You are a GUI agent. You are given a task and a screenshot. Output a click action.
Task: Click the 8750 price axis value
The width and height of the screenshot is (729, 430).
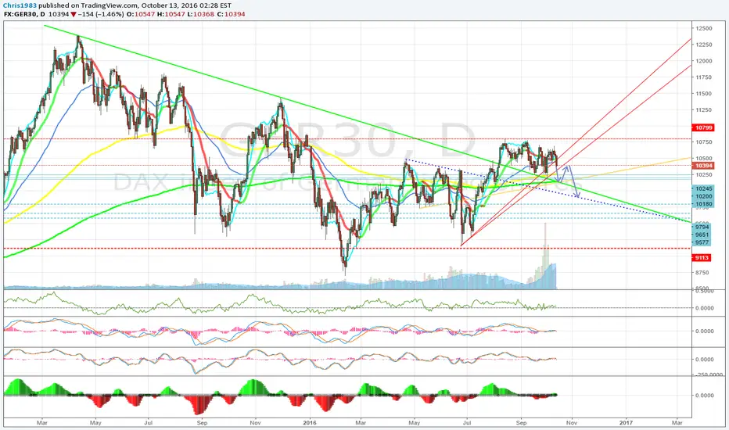702,272
